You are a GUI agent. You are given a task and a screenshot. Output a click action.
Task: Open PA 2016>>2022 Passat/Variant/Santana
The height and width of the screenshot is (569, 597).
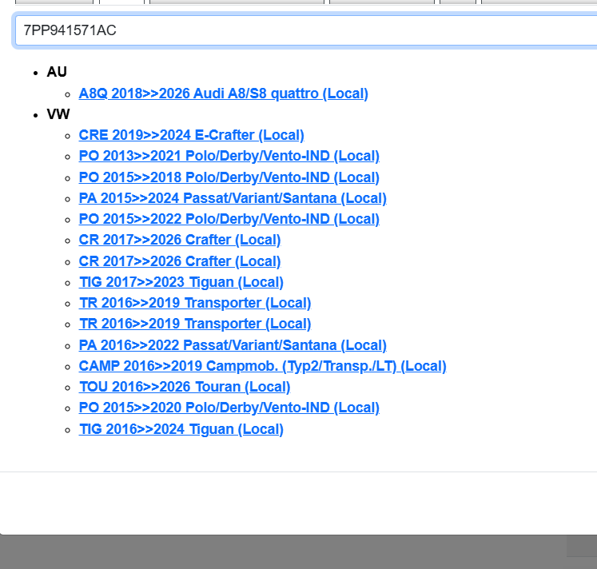[x=233, y=345]
